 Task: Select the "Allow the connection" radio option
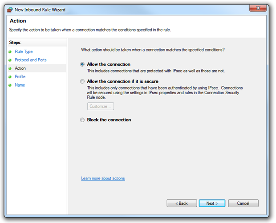click(82, 64)
